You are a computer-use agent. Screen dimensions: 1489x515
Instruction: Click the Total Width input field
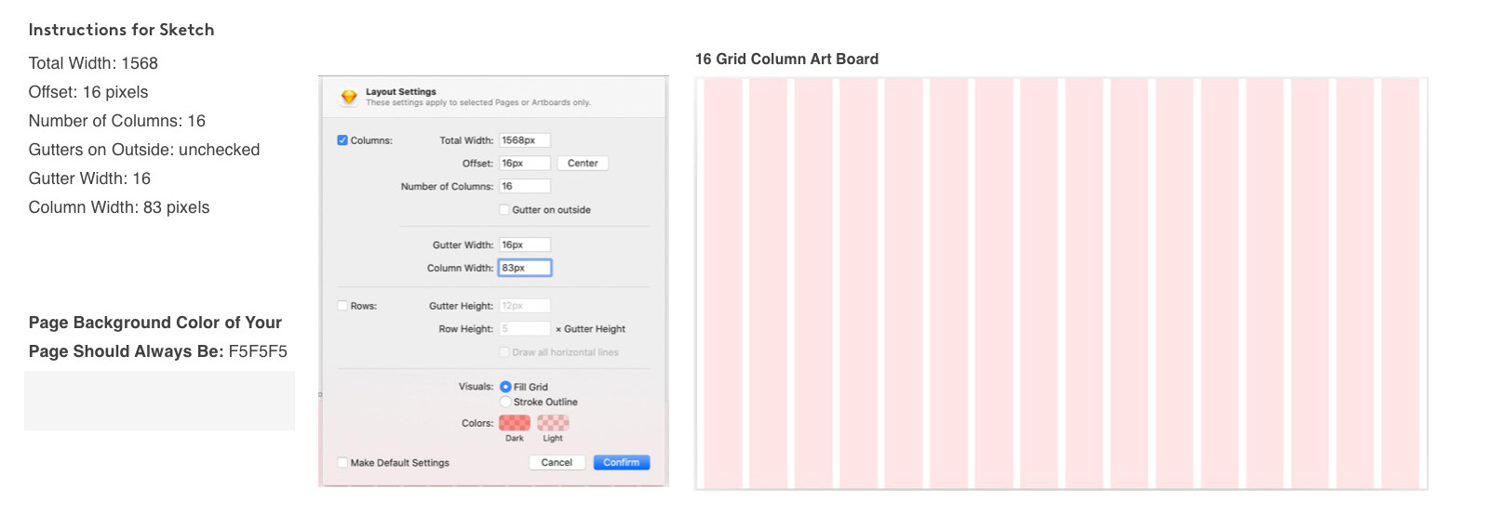point(525,140)
